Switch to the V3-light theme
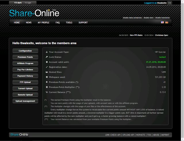Viewport: 184px width, 141px height. pyautogui.click(x=28, y=3)
